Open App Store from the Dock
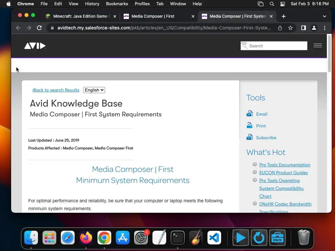Screen dimensions: 335x251 coord(123,238)
